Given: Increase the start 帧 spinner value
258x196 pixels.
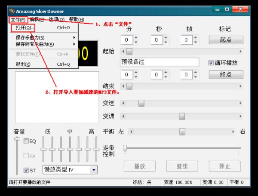Looking at the screenshot, I should 196,38.
